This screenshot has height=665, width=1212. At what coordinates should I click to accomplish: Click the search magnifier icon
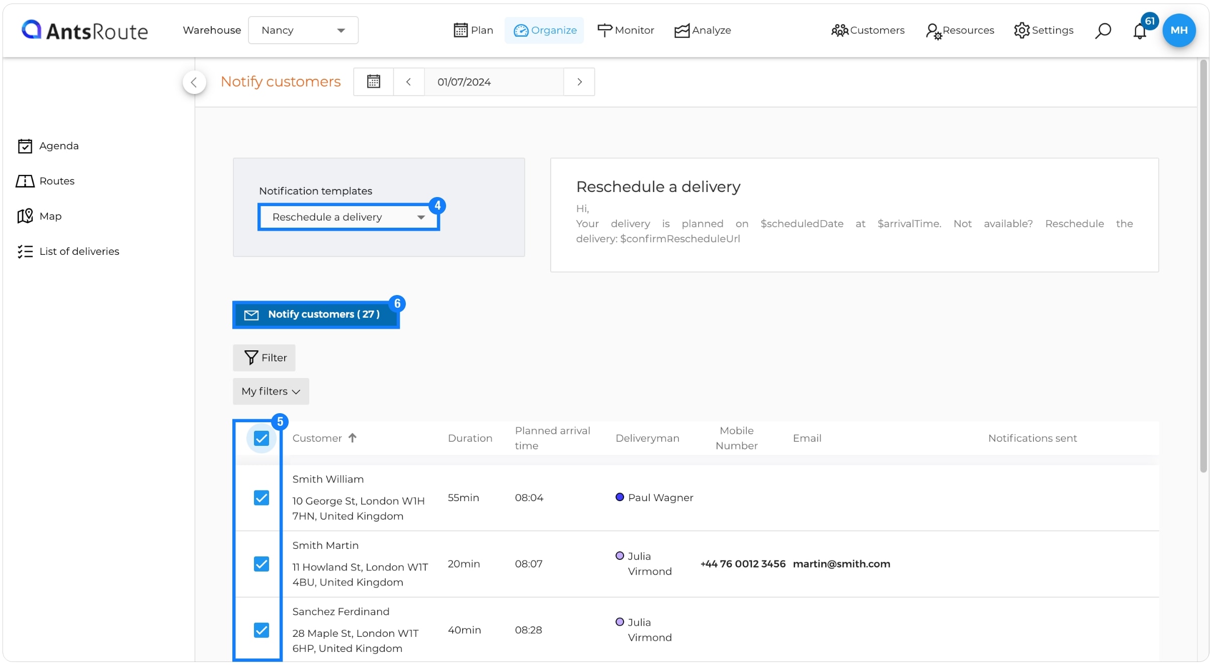(1102, 31)
